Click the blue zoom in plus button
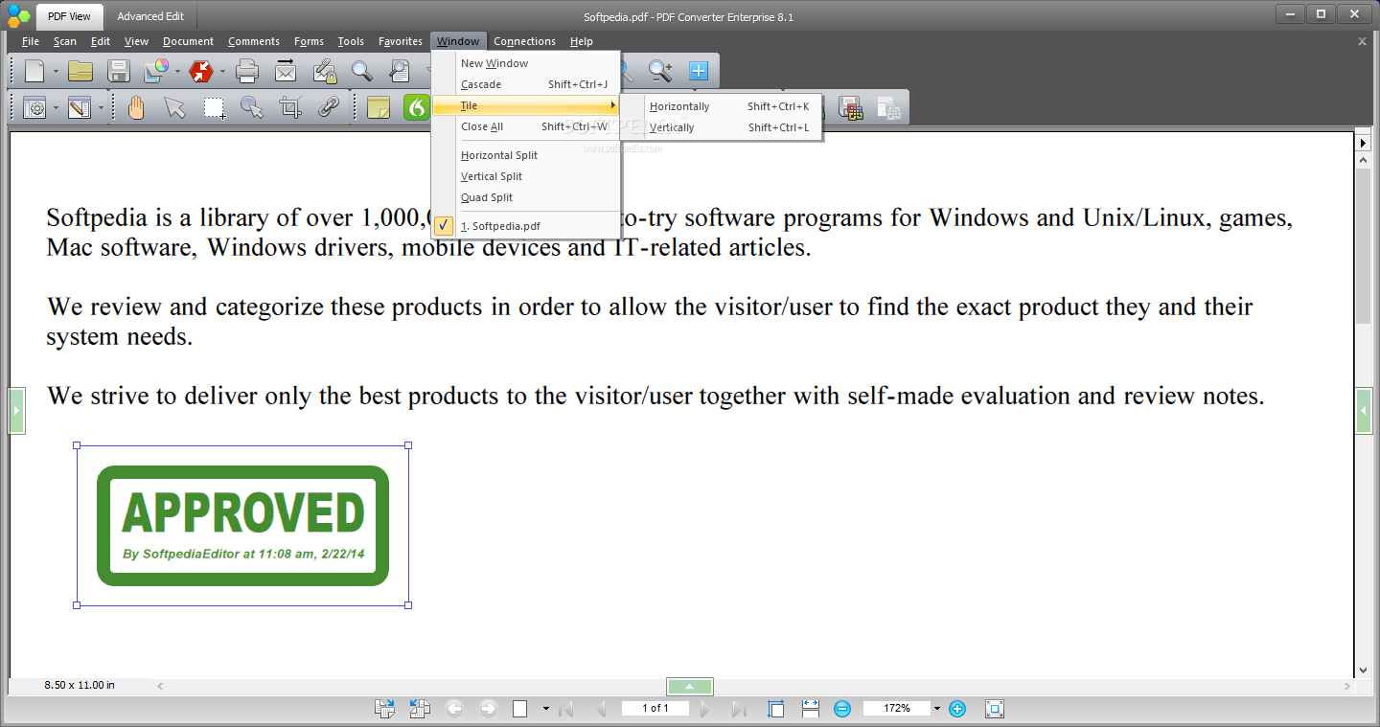 [x=956, y=709]
